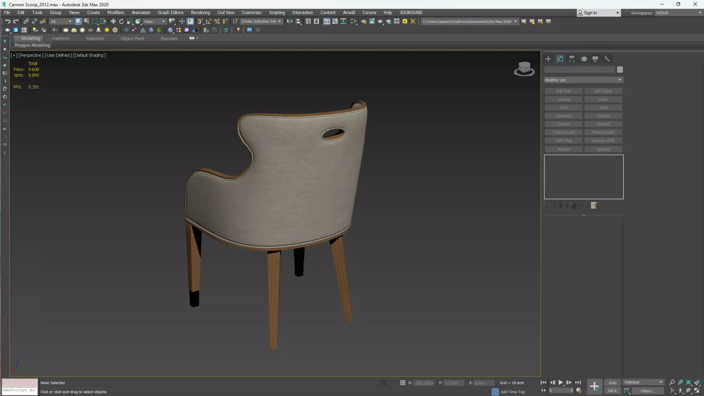The height and width of the screenshot is (396, 704).
Task: Open the Motion tab in command panel
Action: 584,59
